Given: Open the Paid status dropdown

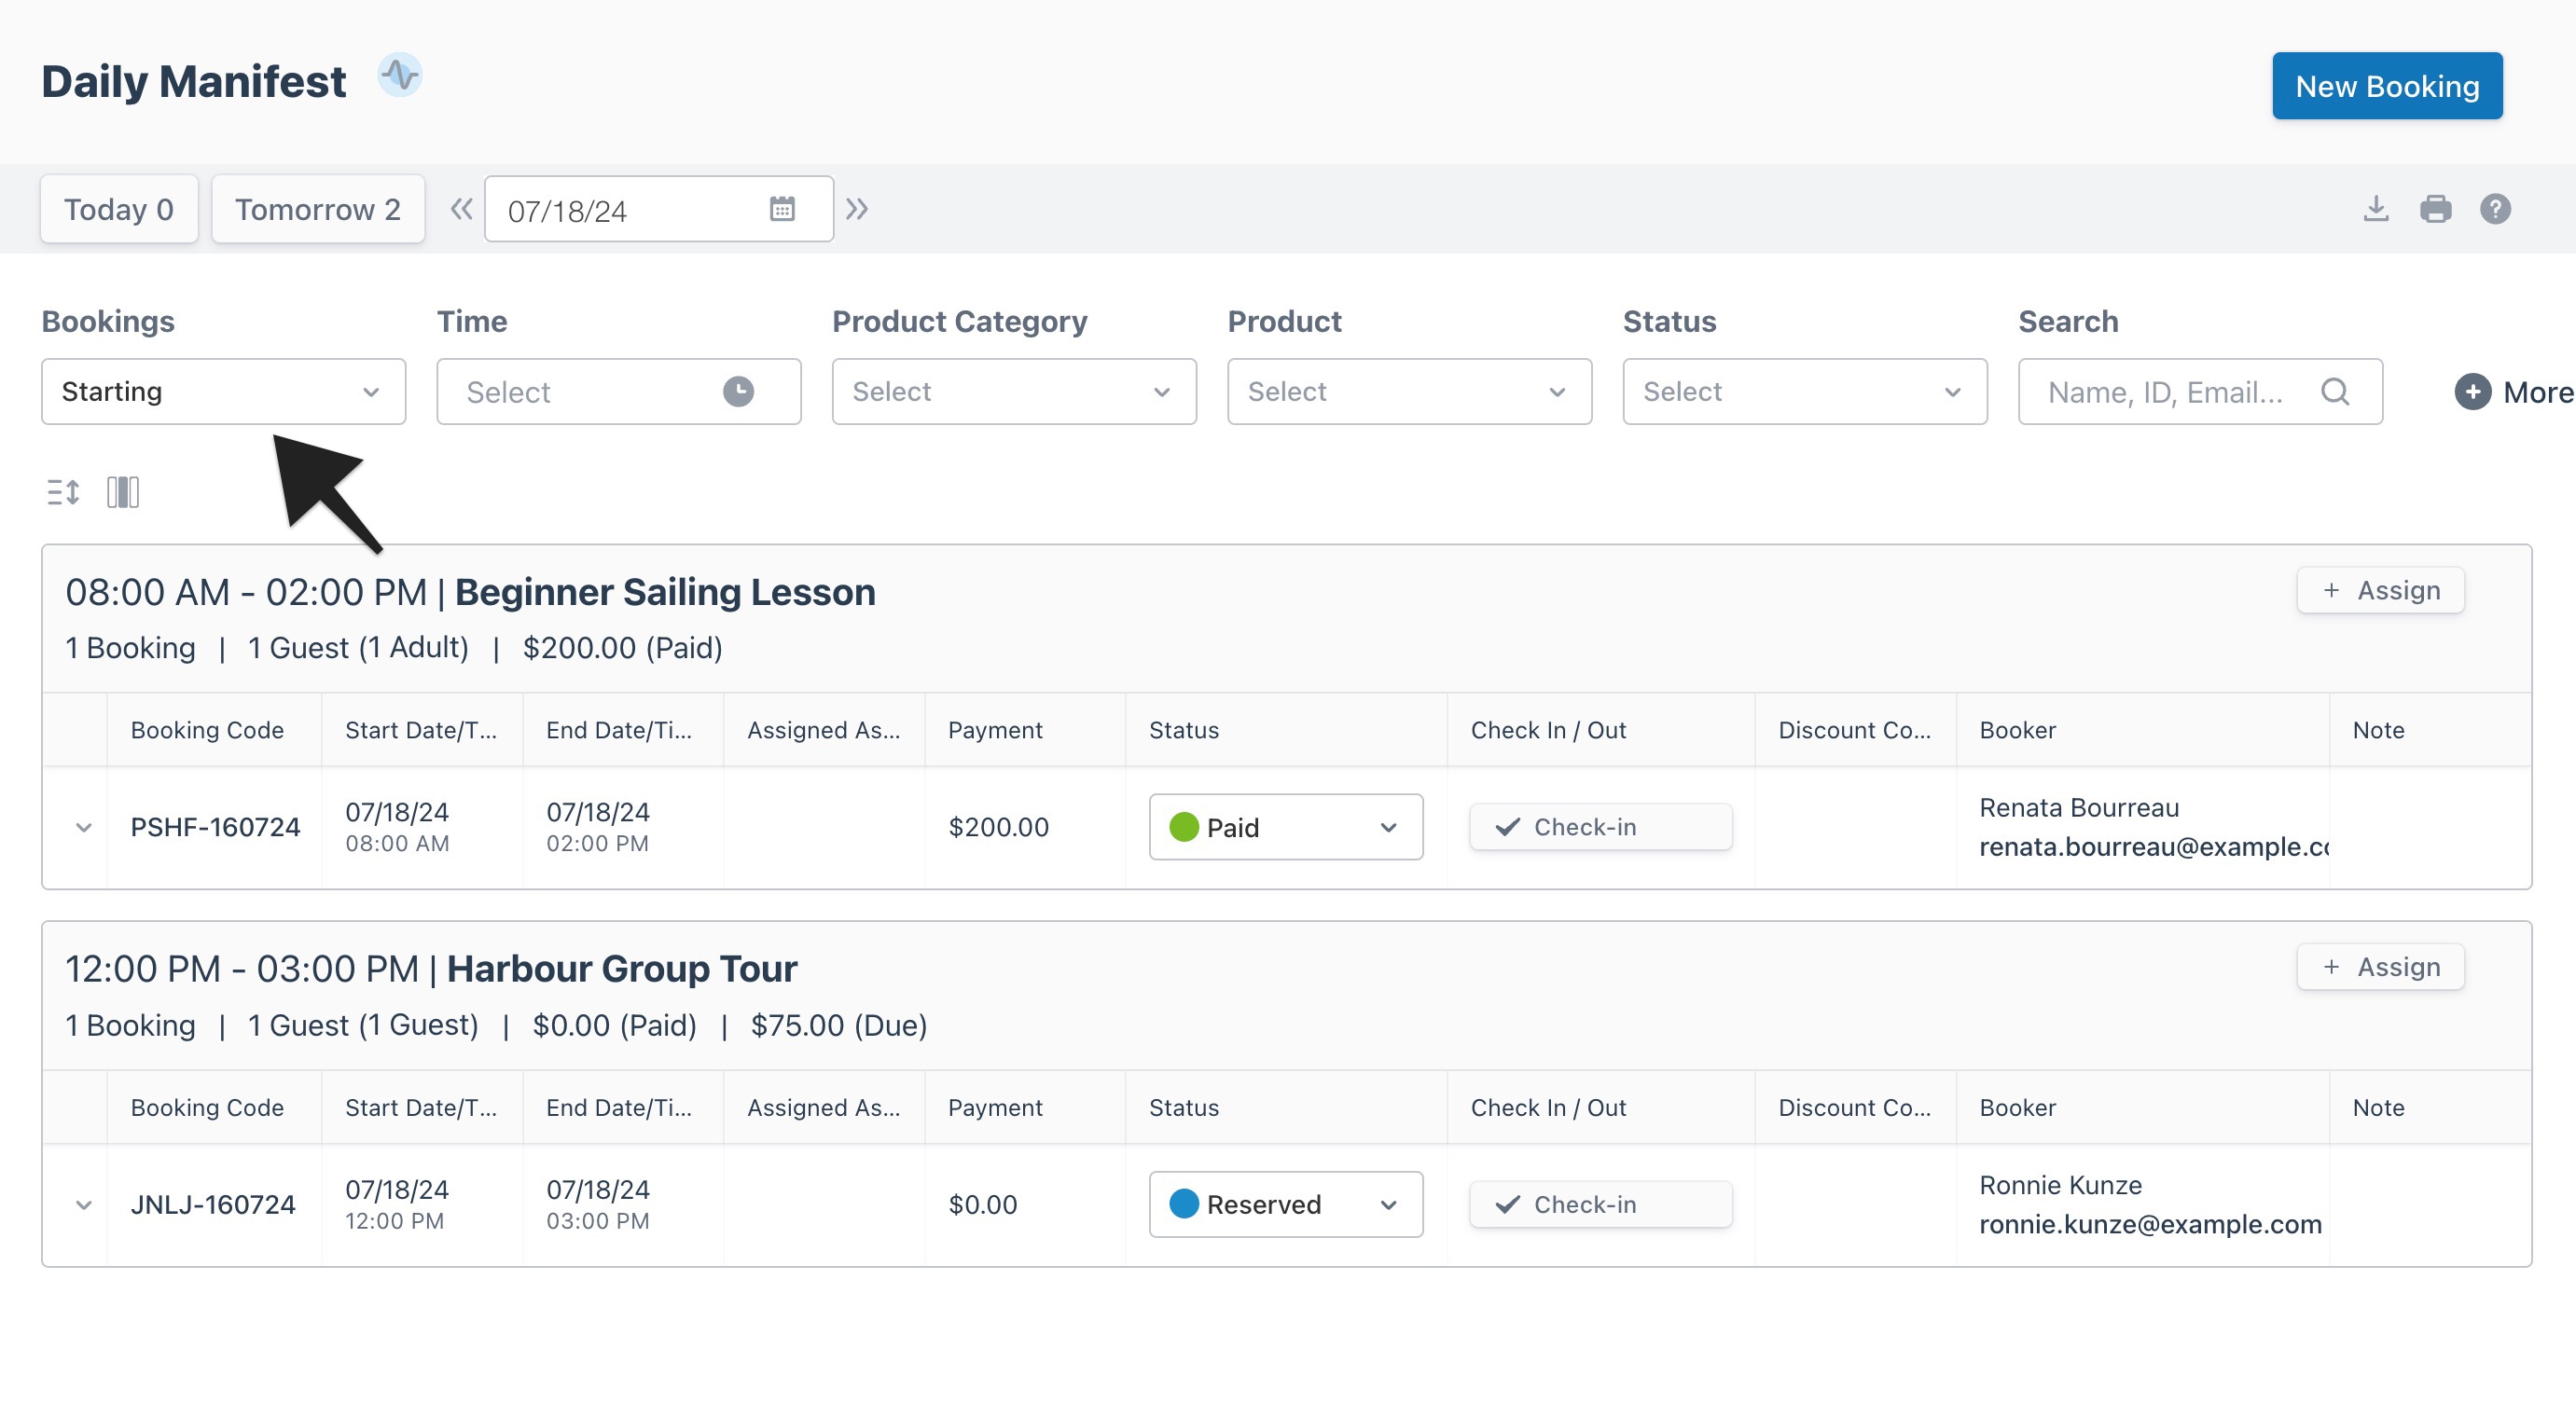Looking at the screenshot, I should coord(1286,828).
